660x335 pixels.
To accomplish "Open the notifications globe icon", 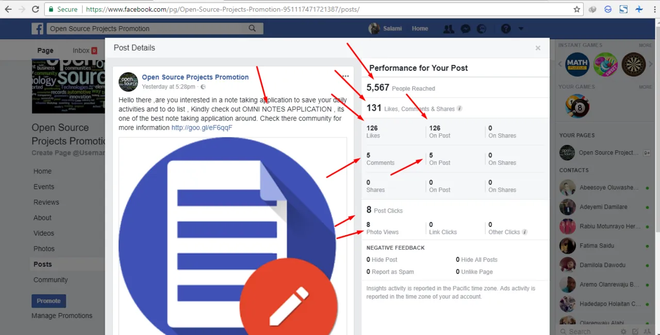I will click(x=481, y=29).
